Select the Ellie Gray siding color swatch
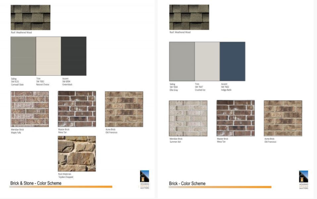Image resolution: width=317 pixels, height=199 pixels. (x=182, y=61)
